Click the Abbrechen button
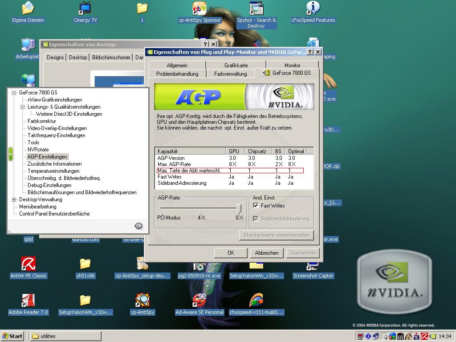Viewport: 456px width, 342px height. coord(267,253)
